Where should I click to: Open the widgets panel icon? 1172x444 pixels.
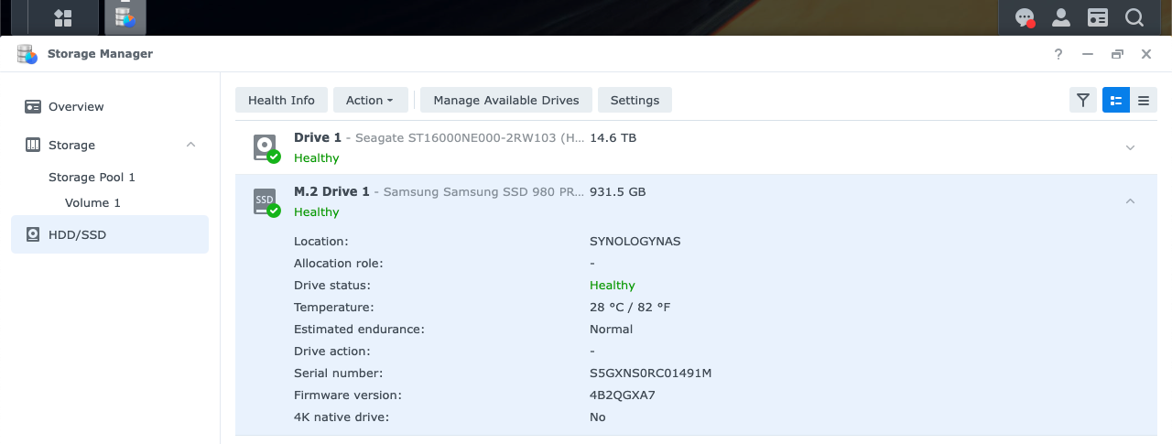click(x=1098, y=17)
